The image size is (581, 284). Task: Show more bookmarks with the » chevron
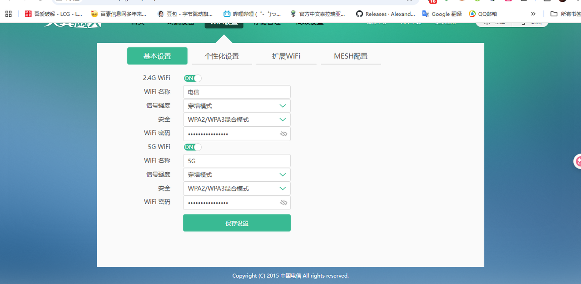pyautogui.click(x=533, y=14)
